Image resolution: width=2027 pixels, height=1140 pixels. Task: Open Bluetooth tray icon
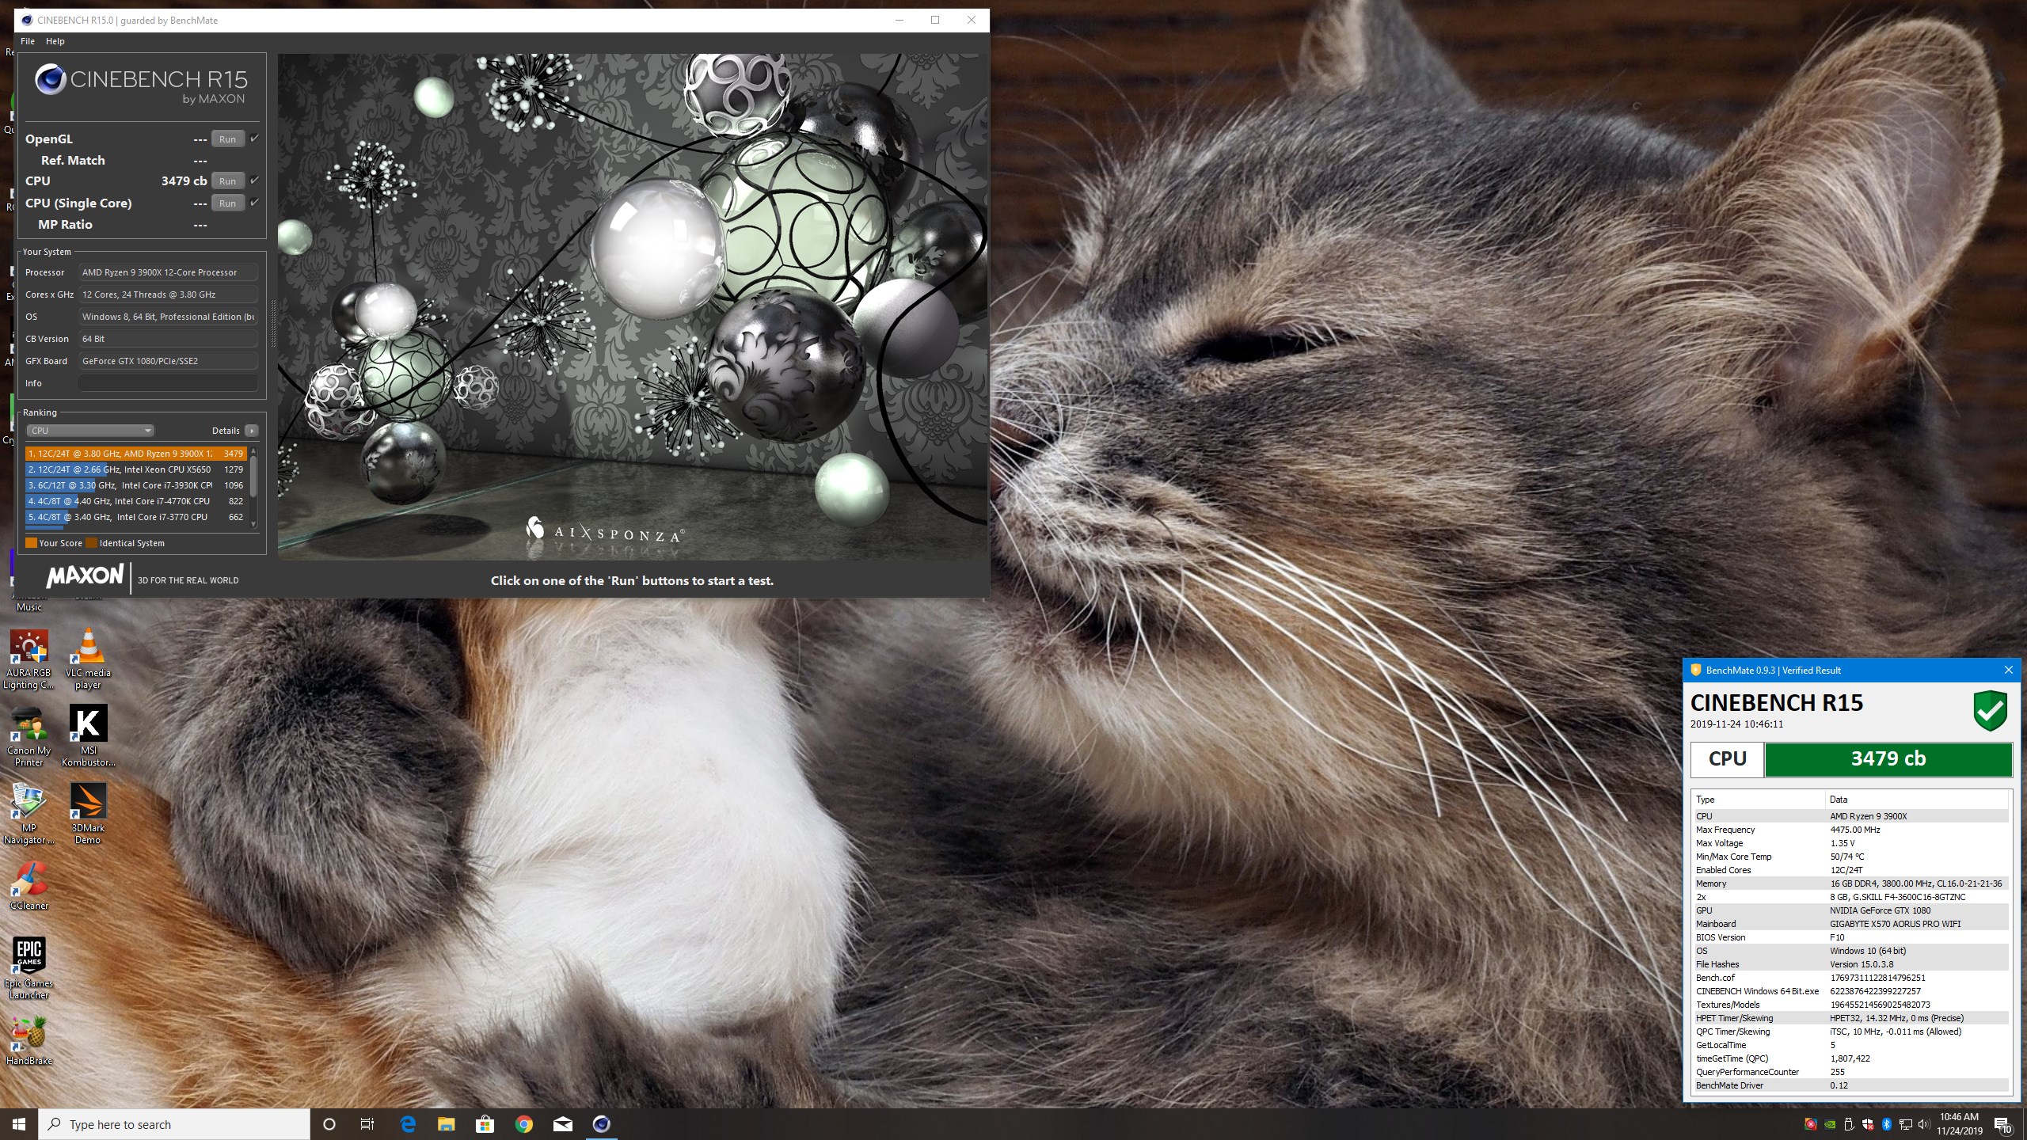point(1887,1124)
